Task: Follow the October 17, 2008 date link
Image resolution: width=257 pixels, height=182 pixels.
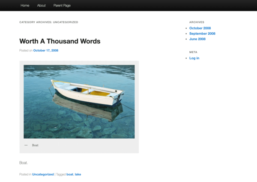Action: pyautogui.click(x=46, y=50)
